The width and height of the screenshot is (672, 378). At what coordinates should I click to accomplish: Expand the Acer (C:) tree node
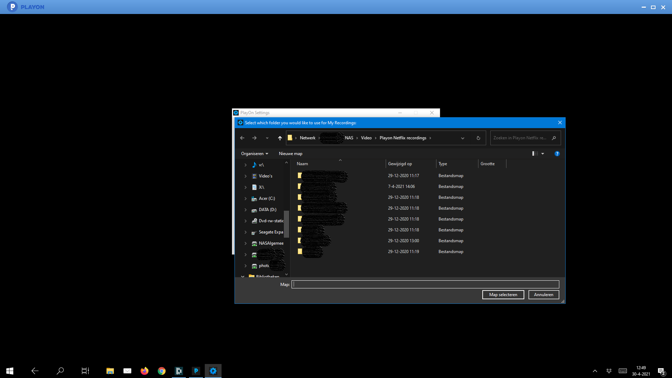coord(245,198)
